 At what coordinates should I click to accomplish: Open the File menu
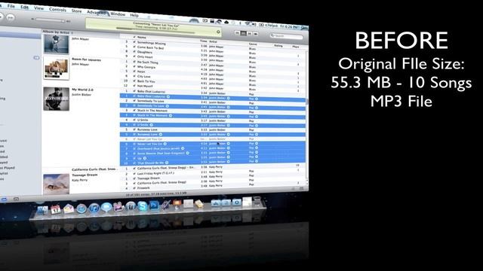11,6
